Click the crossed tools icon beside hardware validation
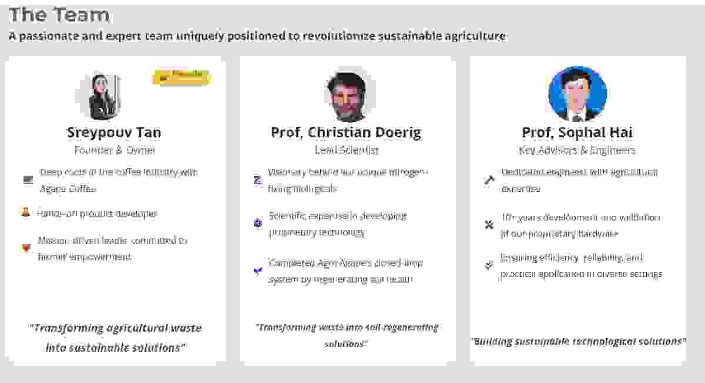Screen dimensions: 705x383 489,225
